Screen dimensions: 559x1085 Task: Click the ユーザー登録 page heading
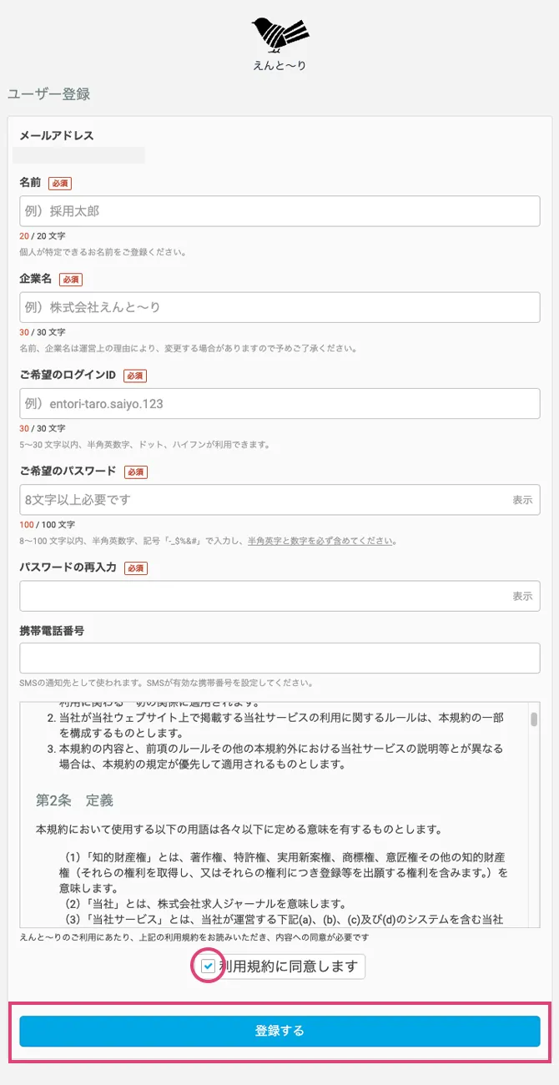tap(48, 94)
